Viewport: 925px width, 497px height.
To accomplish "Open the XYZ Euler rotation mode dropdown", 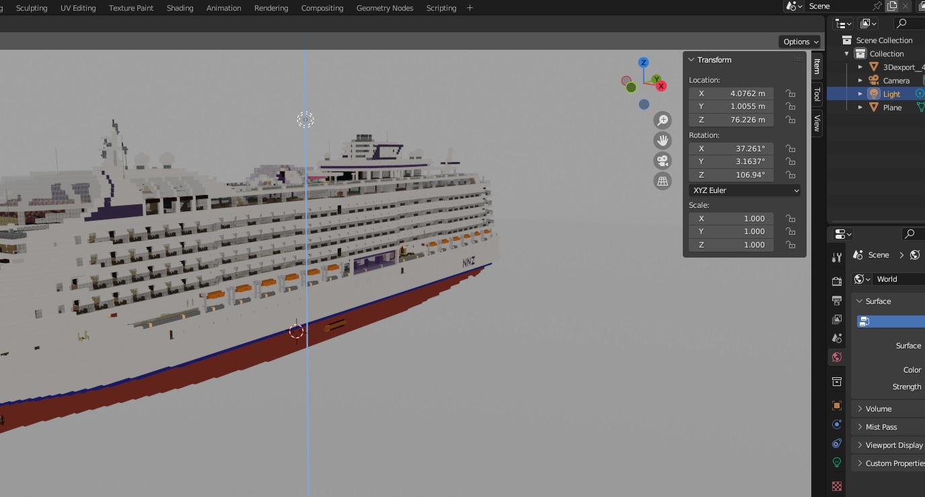I will [x=745, y=190].
